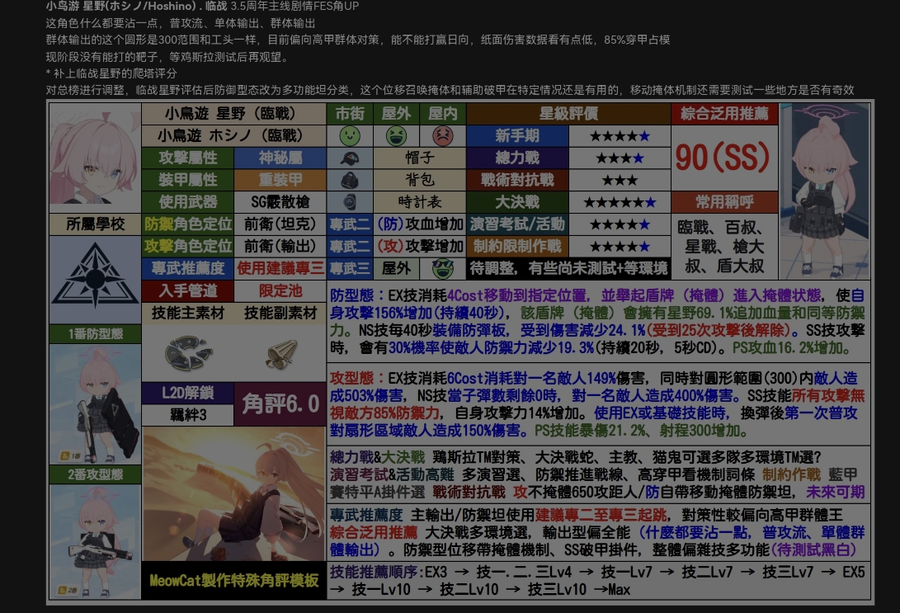Click the 神秘屬 attack type cell

tap(280, 158)
